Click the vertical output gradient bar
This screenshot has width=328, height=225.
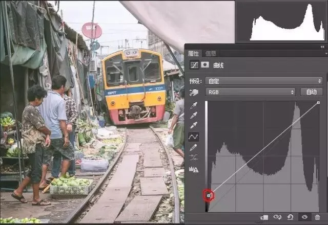tap(207, 156)
